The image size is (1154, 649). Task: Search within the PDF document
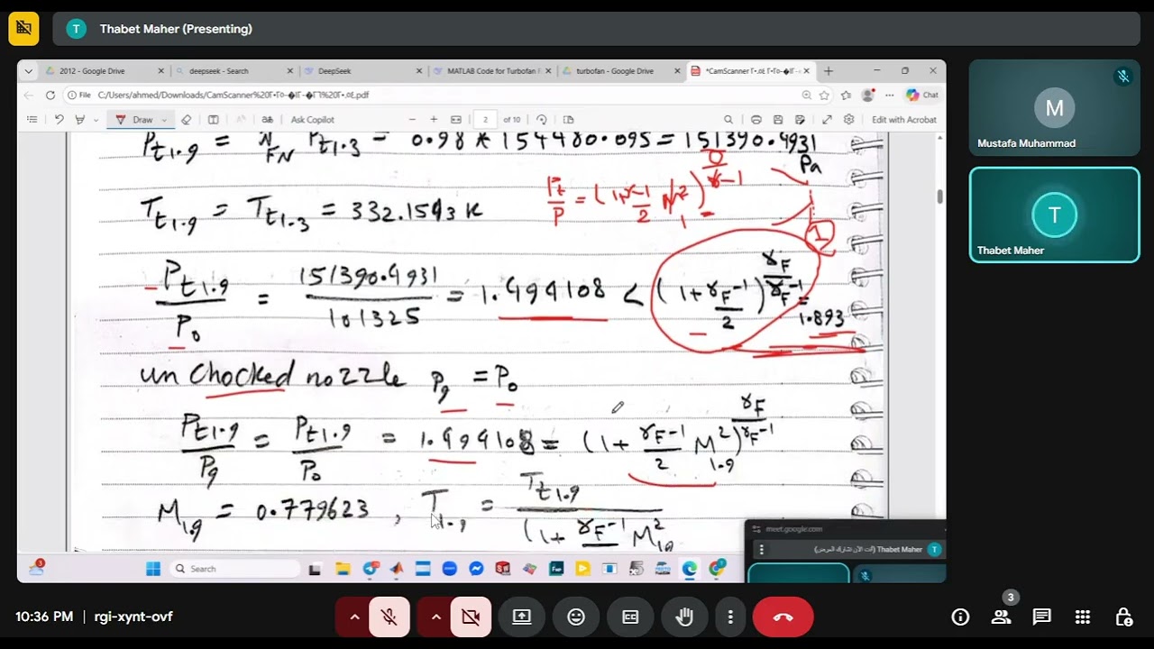point(728,119)
